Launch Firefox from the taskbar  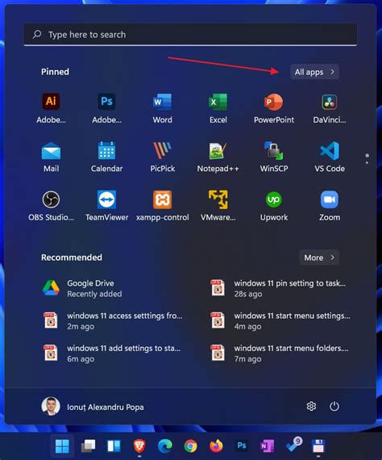pos(216,446)
